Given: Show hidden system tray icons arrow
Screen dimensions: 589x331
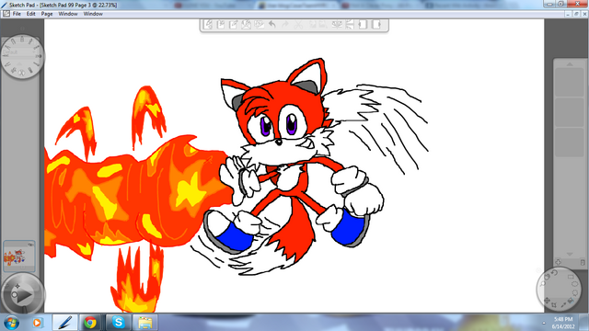Looking at the screenshot, I should click(544, 323).
